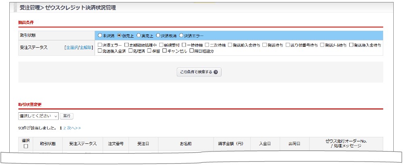Screen dimensions: 403x166
Task: Check the 送り状番号待ち checkbox
Action: (288, 45)
